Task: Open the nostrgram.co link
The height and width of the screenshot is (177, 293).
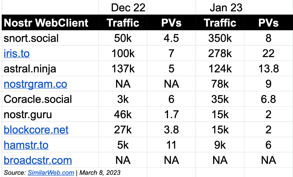Action: [x=35, y=84]
